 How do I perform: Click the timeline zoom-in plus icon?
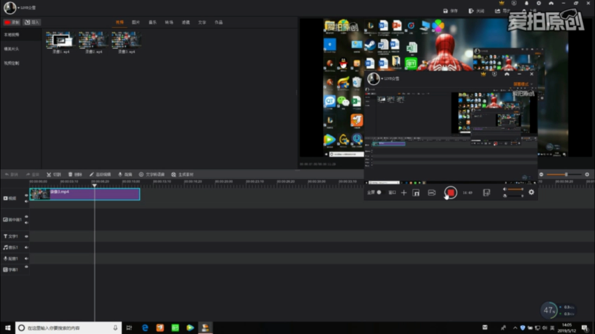tap(587, 174)
